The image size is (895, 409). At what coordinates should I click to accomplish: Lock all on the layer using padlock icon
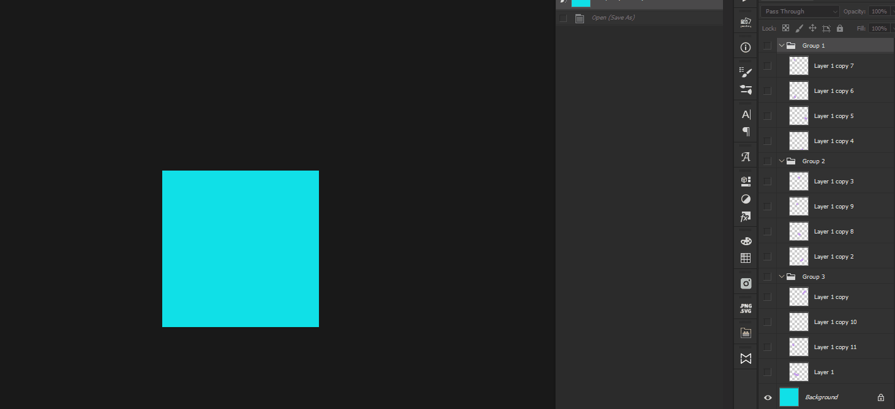(x=839, y=28)
